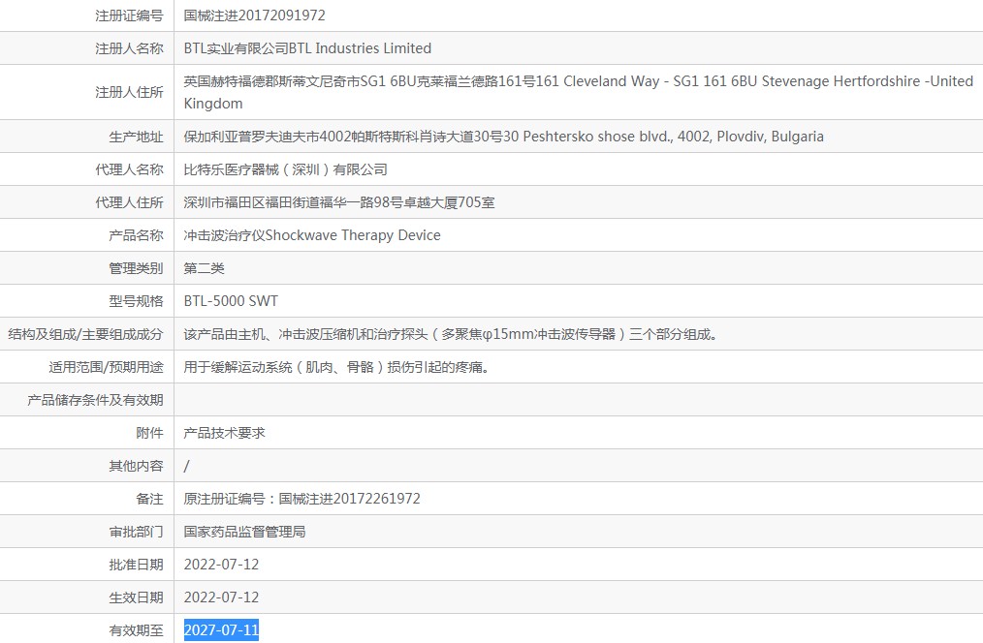
Task: Click the 代理人住所 label
Action: pyautogui.click(x=129, y=202)
